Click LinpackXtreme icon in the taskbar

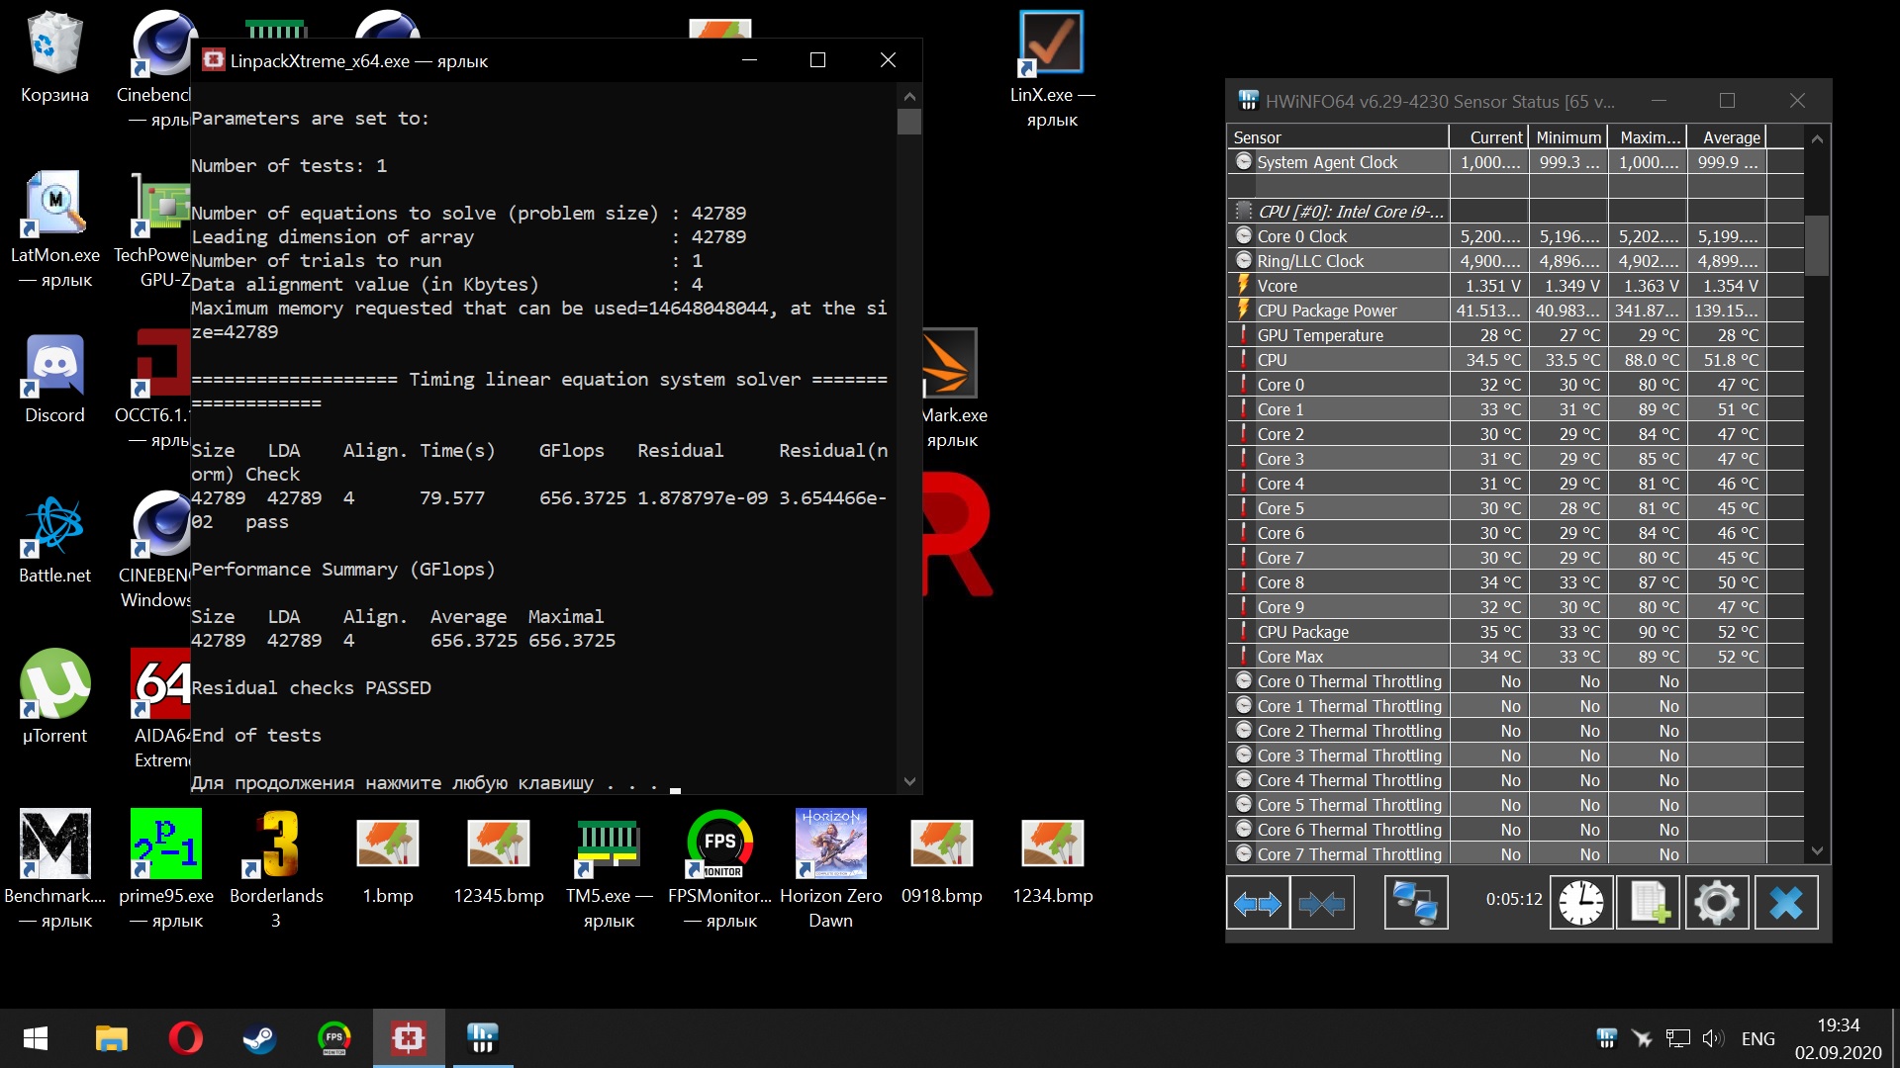(408, 1038)
